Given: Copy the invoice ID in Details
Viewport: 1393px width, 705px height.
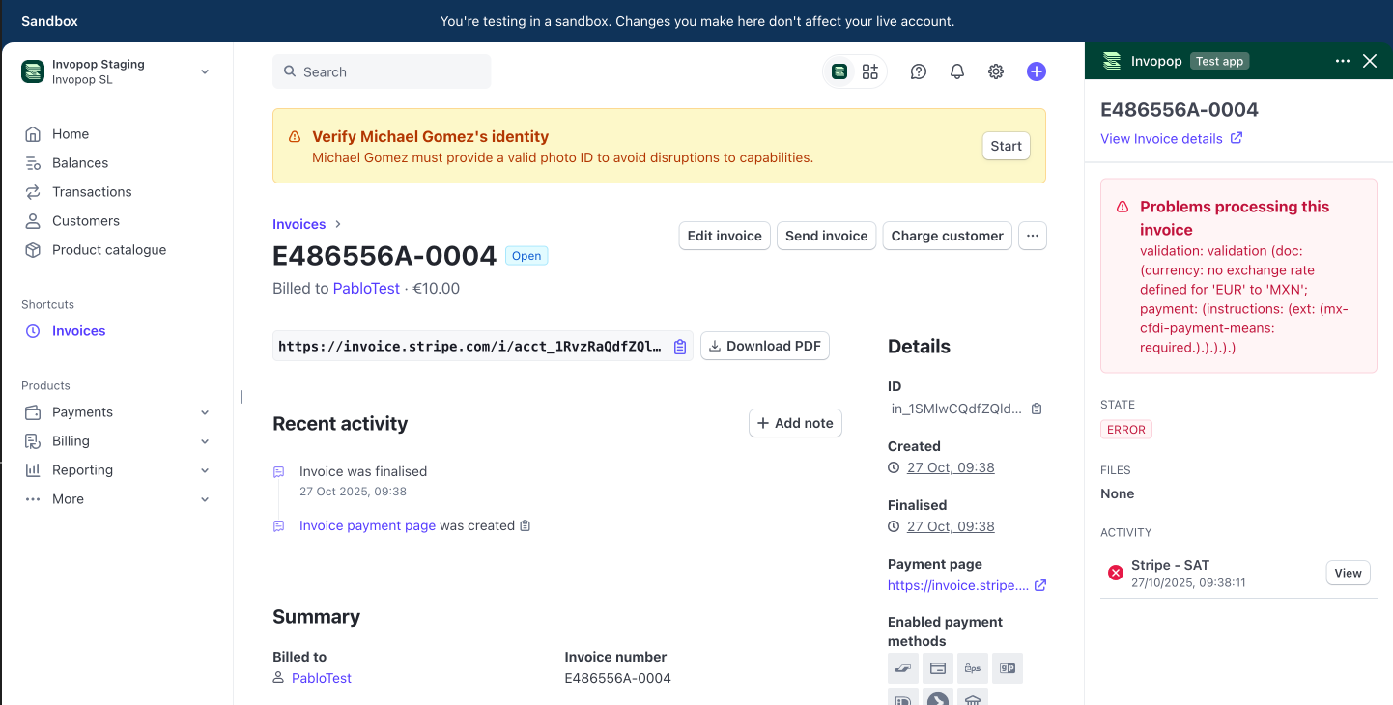Looking at the screenshot, I should tap(1037, 409).
